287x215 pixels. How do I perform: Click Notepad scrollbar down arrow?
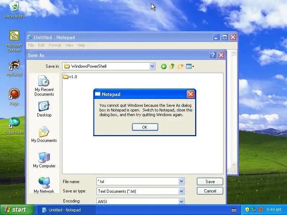234,165
